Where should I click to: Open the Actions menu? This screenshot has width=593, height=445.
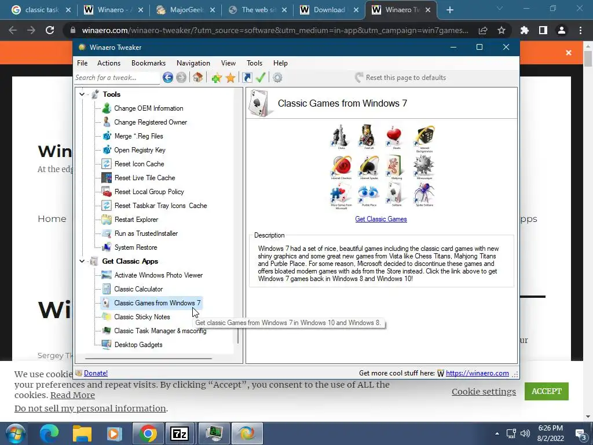pyautogui.click(x=109, y=63)
